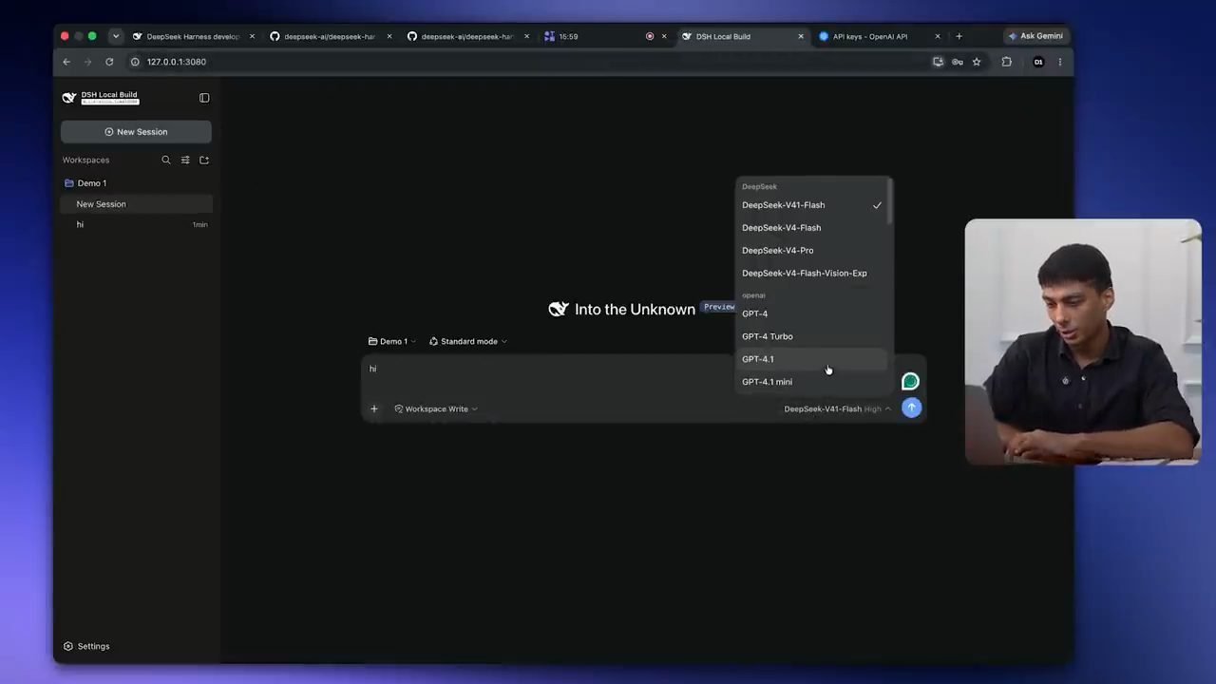Select DeepSeek-V41-Flash model option

(812, 205)
